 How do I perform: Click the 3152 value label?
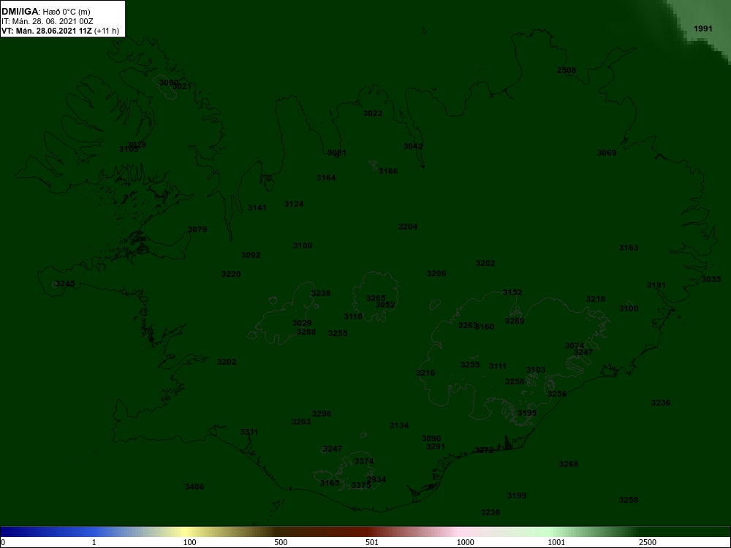point(512,293)
